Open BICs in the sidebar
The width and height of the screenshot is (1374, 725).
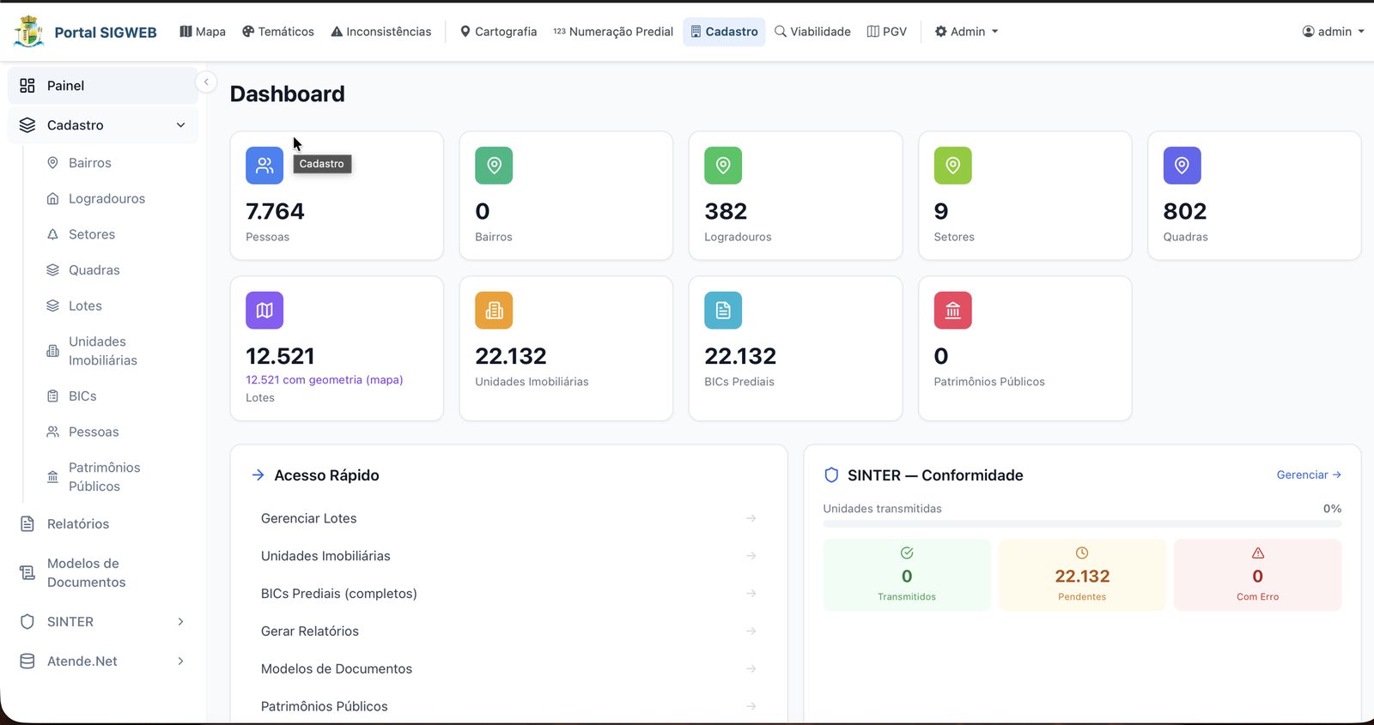[x=82, y=396]
